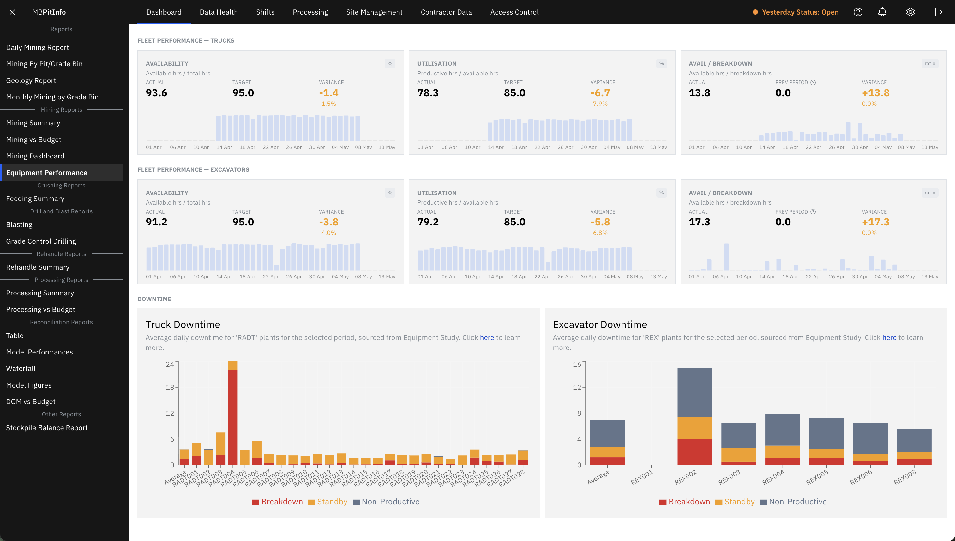955x541 pixels.
Task: Open reconciliation Table report
Action: pos(61,335)
